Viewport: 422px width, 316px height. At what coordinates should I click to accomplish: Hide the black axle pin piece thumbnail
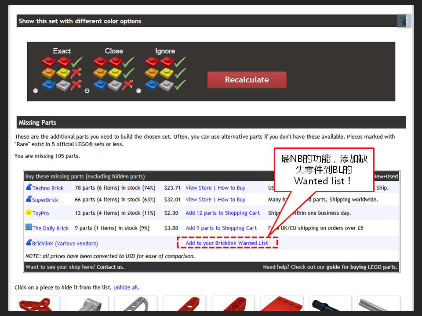coord(330,304)
